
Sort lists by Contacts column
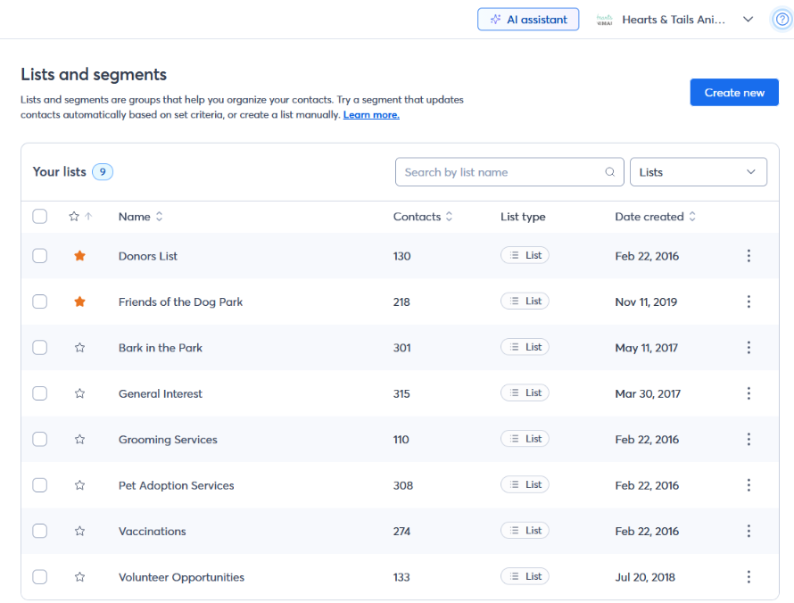pos(422,216)
